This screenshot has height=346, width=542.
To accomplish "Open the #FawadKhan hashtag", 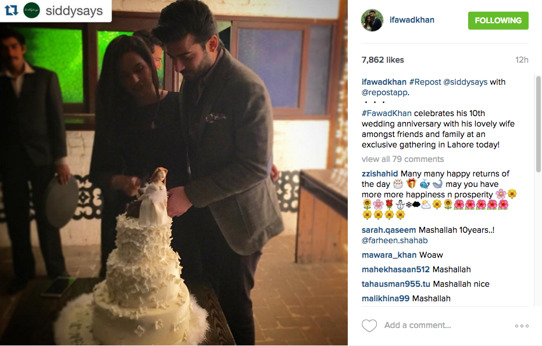I will click(x=387, y=113).
